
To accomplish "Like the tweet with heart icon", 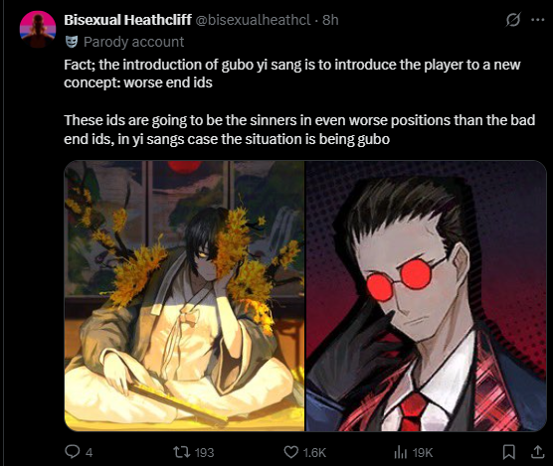I will tap(291, 452).
